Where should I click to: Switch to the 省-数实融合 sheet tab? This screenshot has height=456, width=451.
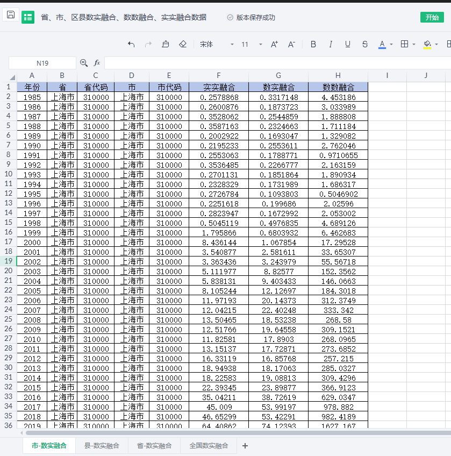[154, 446]
